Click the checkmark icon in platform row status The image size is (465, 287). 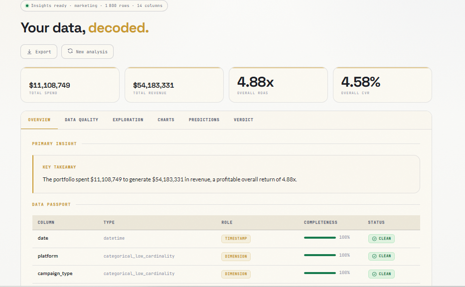(x=374, y=256)
